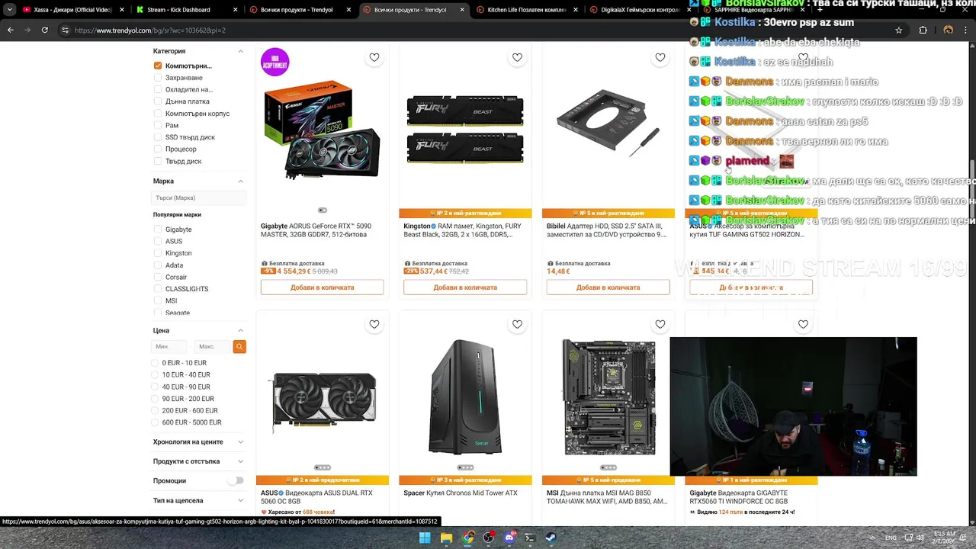Open Steam from the taskbar

pos(551,538)
